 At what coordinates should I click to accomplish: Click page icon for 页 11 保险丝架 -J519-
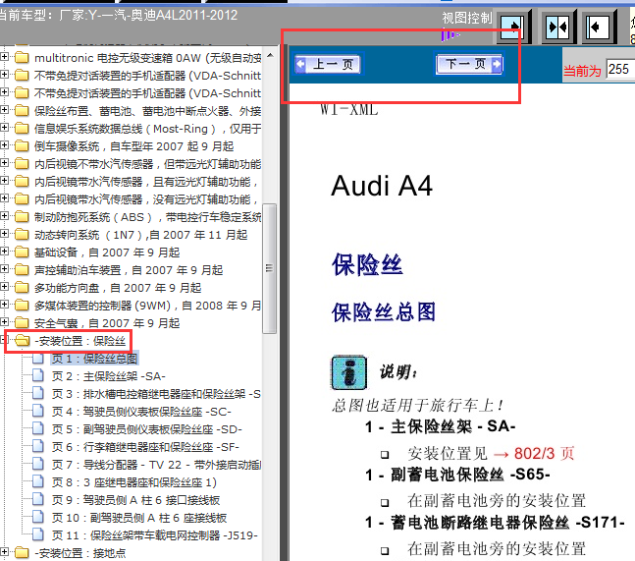(38, 535)
